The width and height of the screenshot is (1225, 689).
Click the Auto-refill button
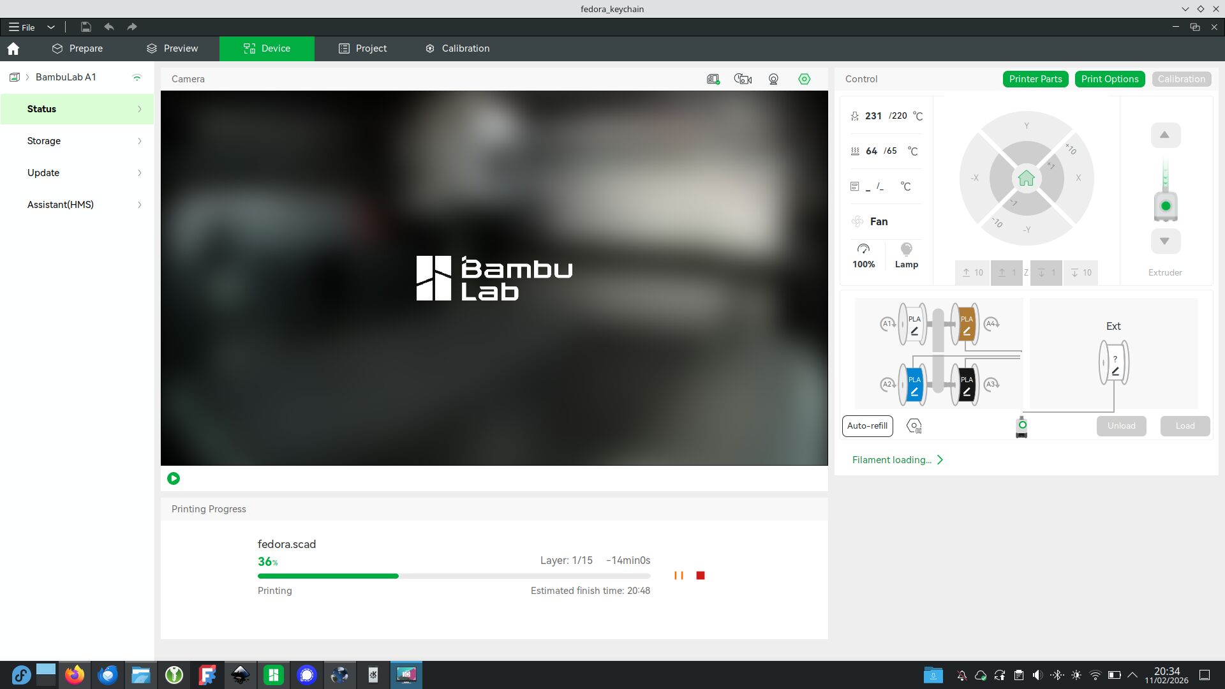[867, 426]
